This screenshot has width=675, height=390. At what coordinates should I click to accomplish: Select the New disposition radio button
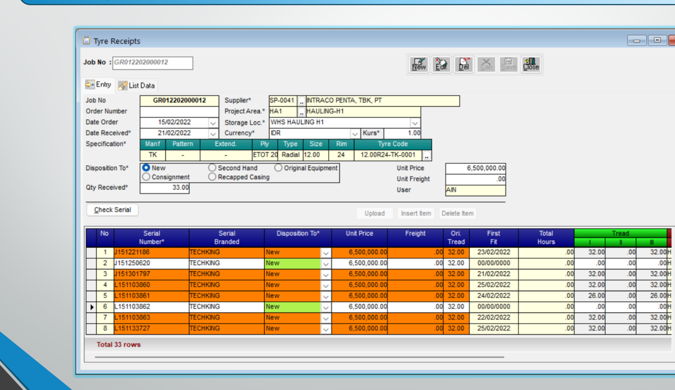point(146,168)
